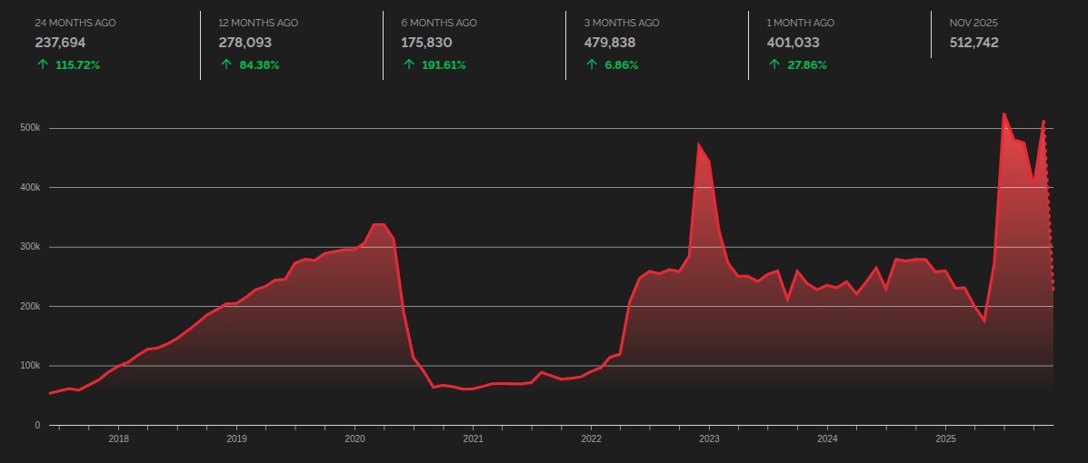The width and height of the screenshot is (1088, 463).
Task: Click the 2018 label on the x-axis
Action: [118, 438]
